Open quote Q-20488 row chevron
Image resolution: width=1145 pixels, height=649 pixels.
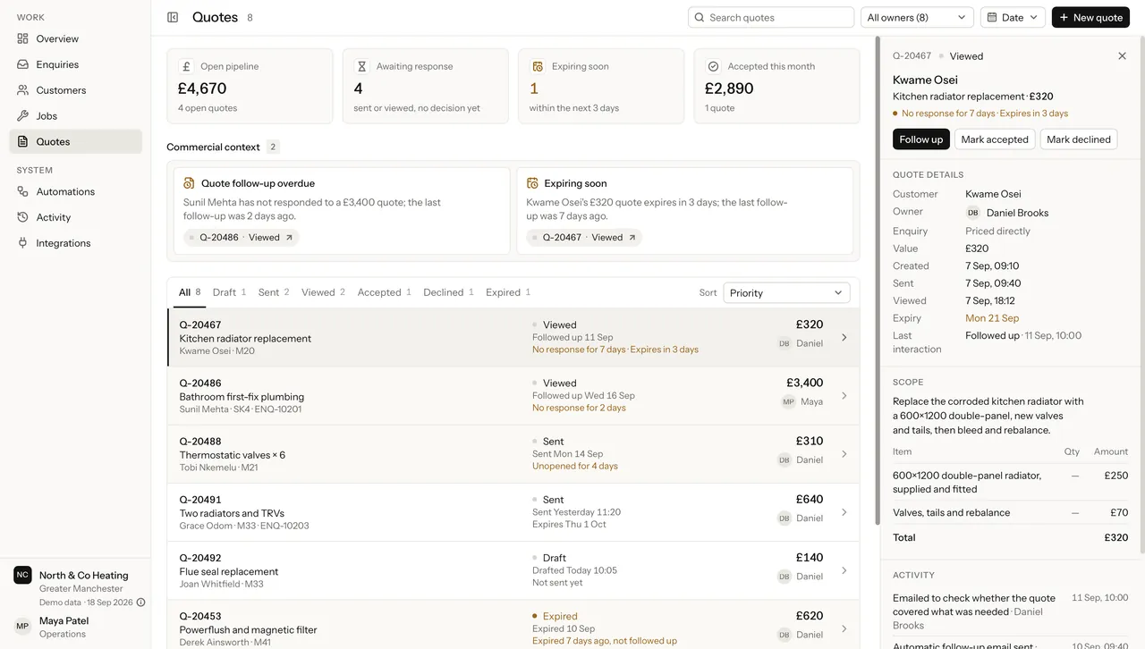tap(844, 454)
